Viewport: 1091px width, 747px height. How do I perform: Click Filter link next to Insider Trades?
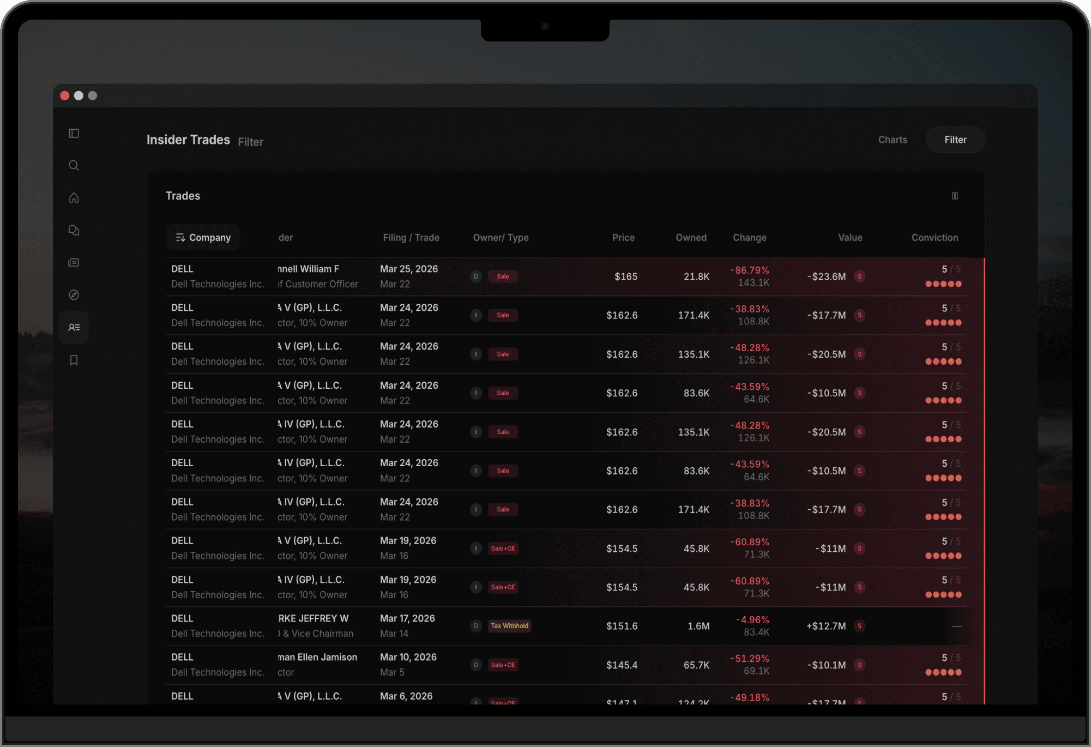pyautogui.click(x=250, y=142)
